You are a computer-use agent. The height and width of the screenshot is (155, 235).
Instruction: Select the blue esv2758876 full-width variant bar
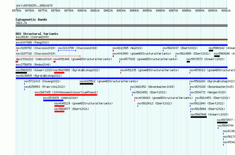pos(121,67)
